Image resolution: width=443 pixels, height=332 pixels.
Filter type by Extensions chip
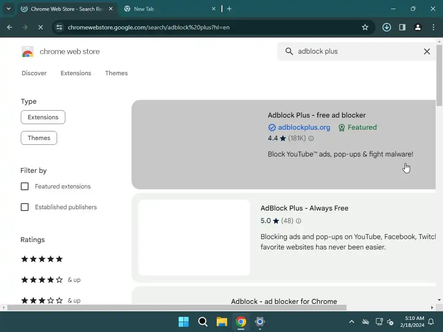click(x=43, y=117)
